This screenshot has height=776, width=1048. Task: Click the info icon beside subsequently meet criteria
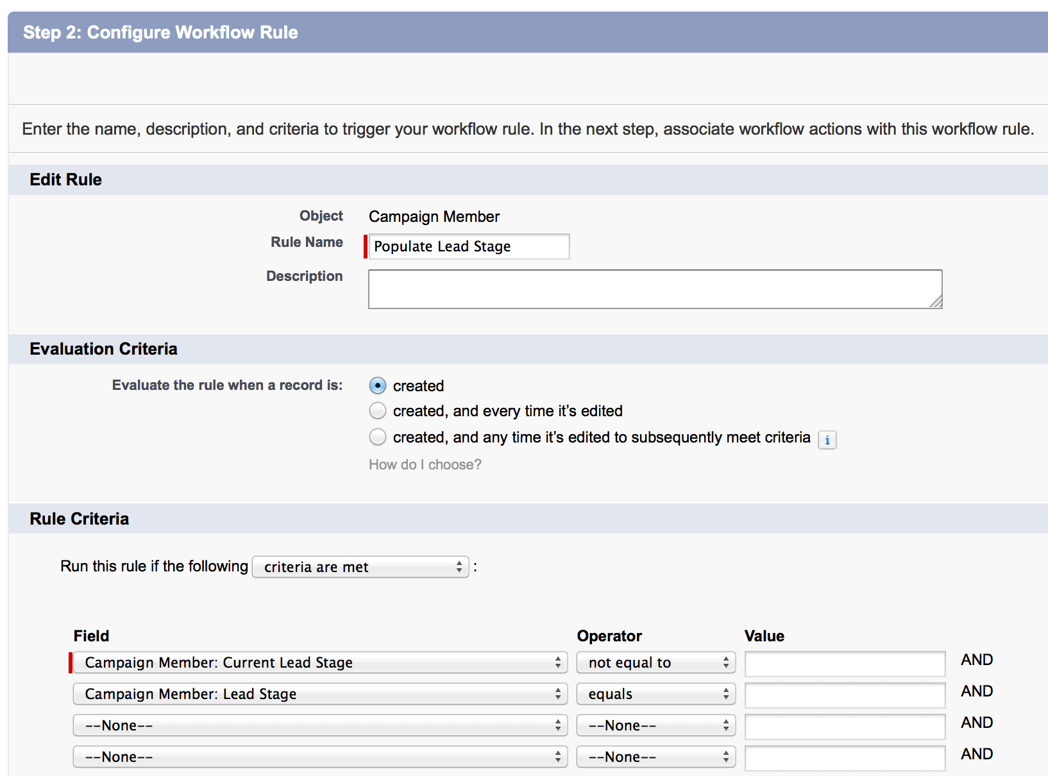[x=827, y=440]
